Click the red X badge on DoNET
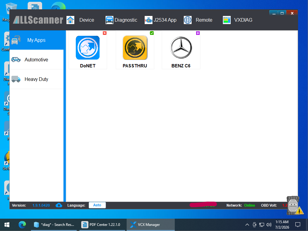308x231 pixels. click(105, 33)
